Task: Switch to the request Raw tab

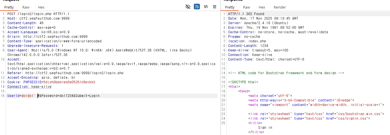Action: pos(26,7)
